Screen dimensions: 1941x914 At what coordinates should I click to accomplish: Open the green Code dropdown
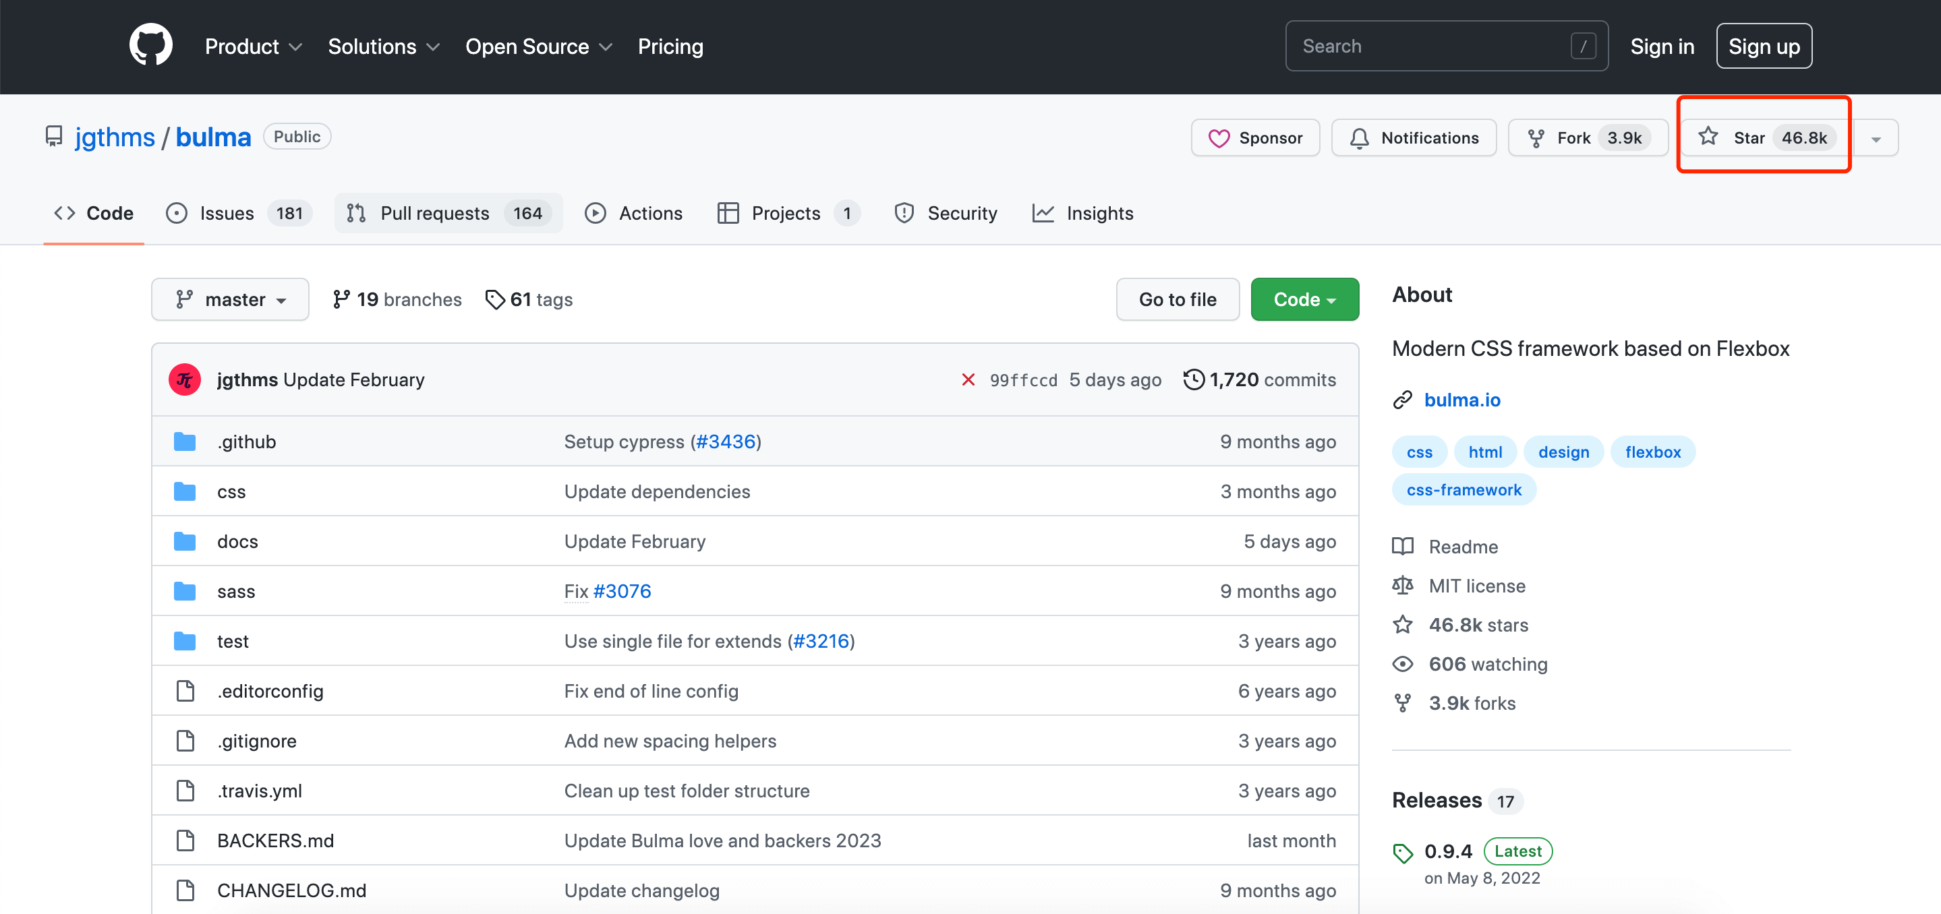click(1304, 299)
